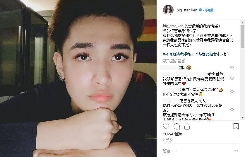Share the post using the upload arrow icon
The image size is (245, 157).
point(187,126)
